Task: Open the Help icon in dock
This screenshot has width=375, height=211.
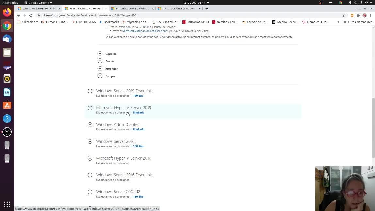Action: tap(7, 119)
